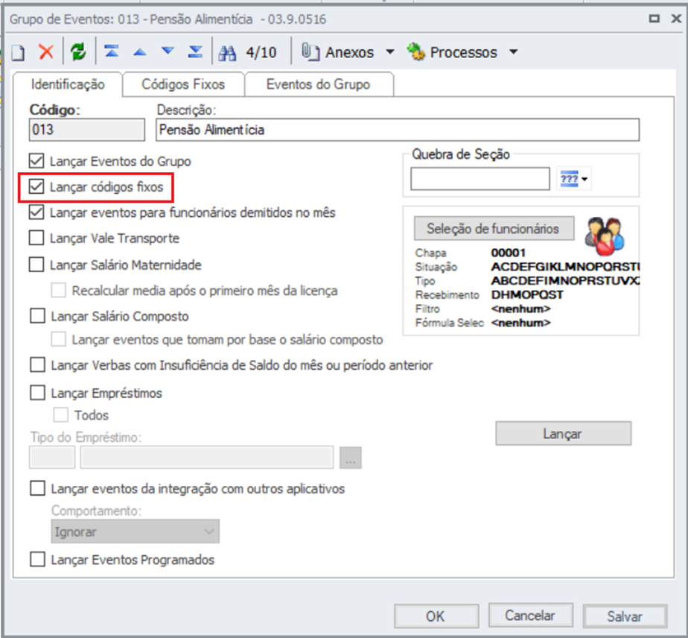The width and height of the screenshot is (688, 638).
Task: Enable Lançar Eventos Programados
Action: coord(37,560)
